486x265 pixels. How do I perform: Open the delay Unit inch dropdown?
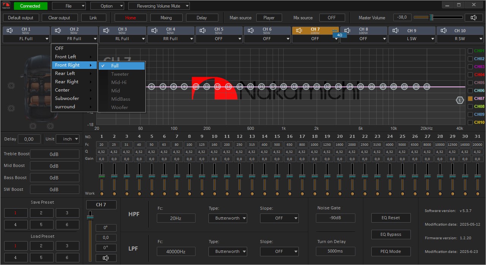[x=68, y=139]
